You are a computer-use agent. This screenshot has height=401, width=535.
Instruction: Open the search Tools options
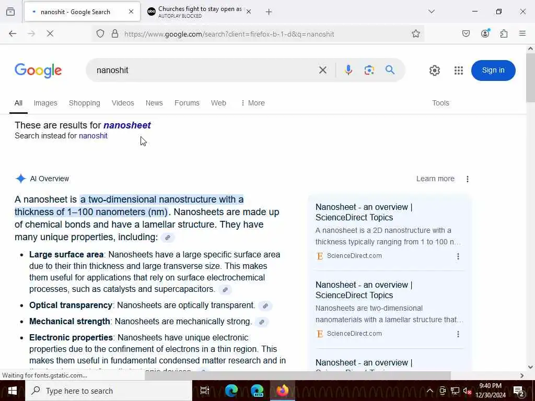coord(440,103)
